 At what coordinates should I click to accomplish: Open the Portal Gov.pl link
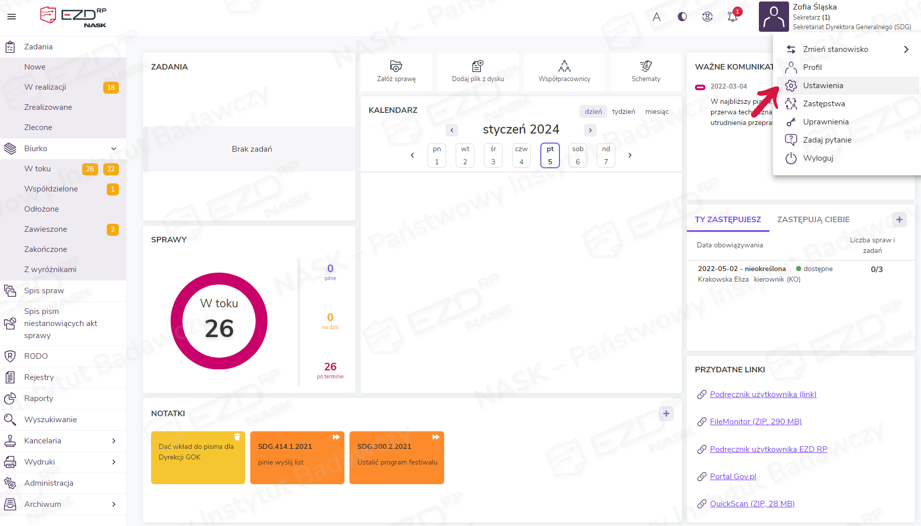tap(733, 477)
